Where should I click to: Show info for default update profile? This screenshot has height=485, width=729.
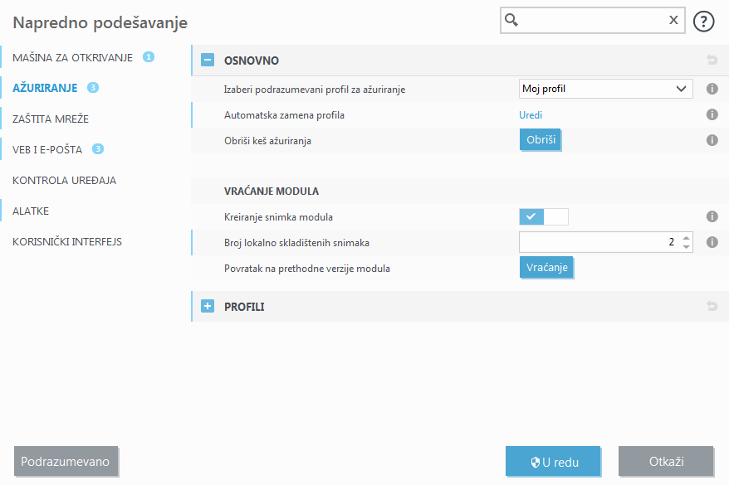pyautogui.click(x=712, y=89)
